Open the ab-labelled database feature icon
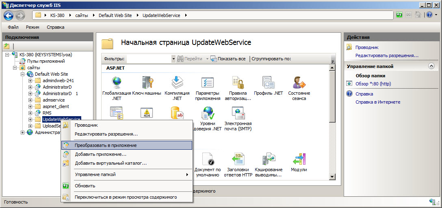The width and height of the screenshot is (442, 208). tap(177, 113)
